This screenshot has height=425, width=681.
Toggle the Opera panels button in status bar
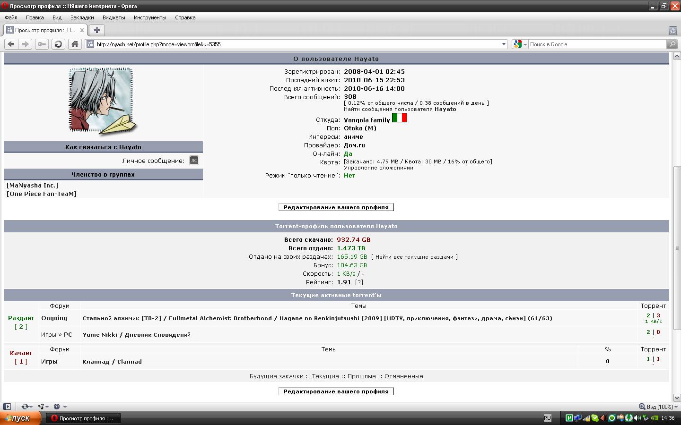click(7, 407)
